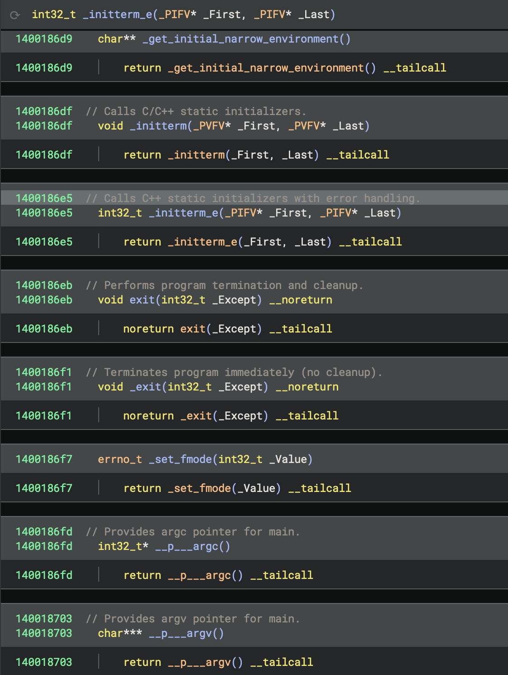Click the comment "Calls C/C++ static initializers."

click(x=196, y=111)
